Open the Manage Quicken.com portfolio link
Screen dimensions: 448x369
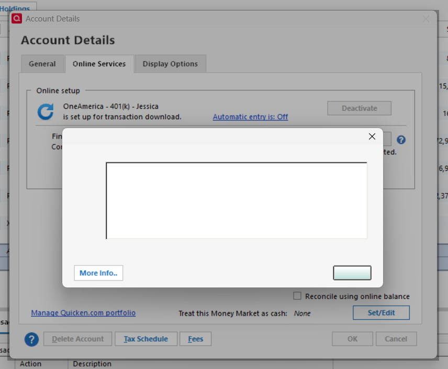pyautogui.click(x=83, y=313)
